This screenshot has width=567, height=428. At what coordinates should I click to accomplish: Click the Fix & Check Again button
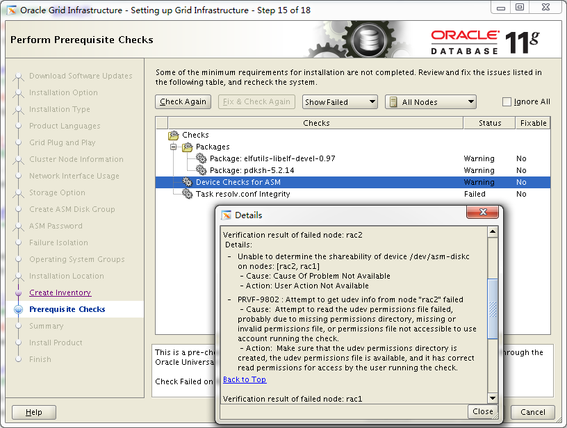pos(256,102)
